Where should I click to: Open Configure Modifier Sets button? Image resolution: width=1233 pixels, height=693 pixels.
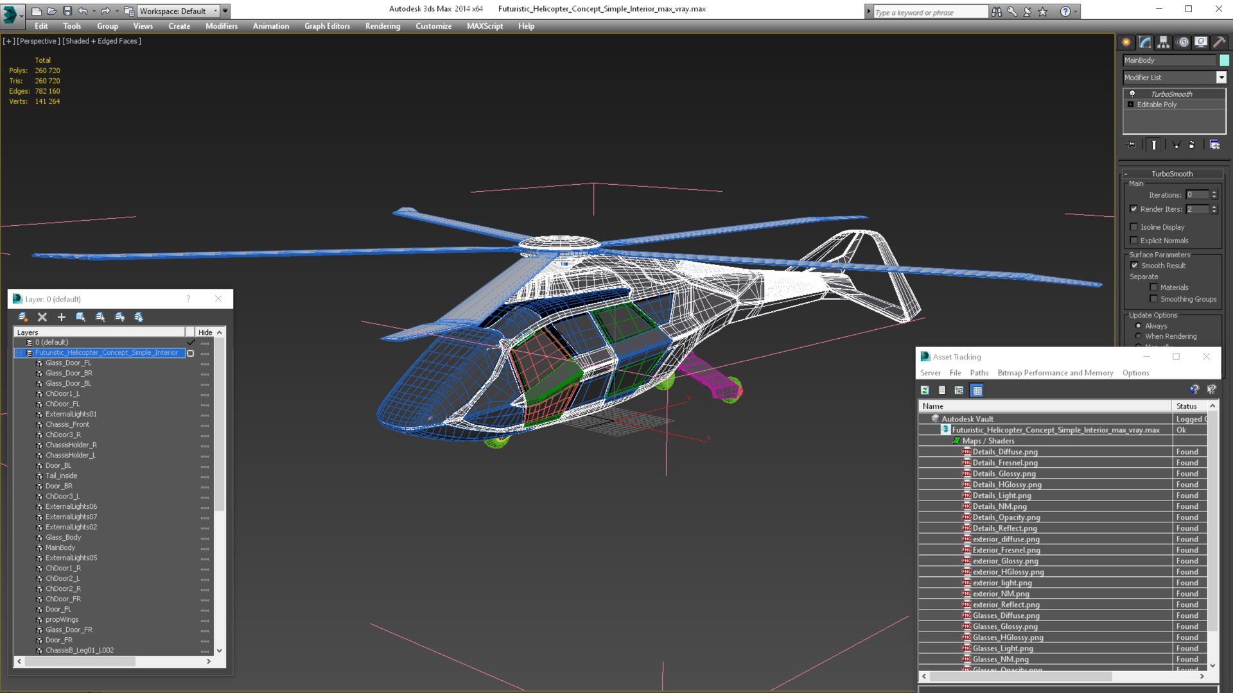pos(1214,145)
